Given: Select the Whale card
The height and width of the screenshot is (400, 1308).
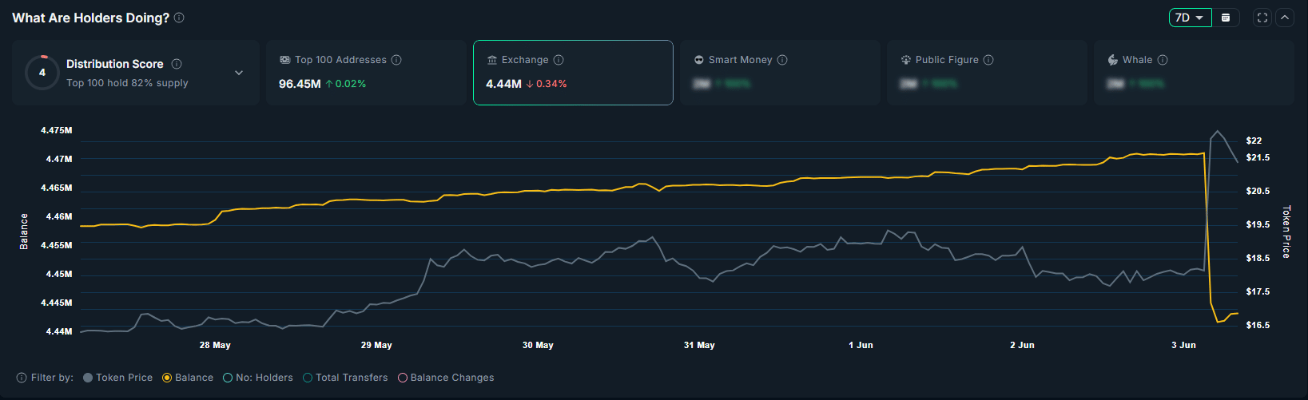Looking at the screenshot, I should click(x=1194, y=73).
